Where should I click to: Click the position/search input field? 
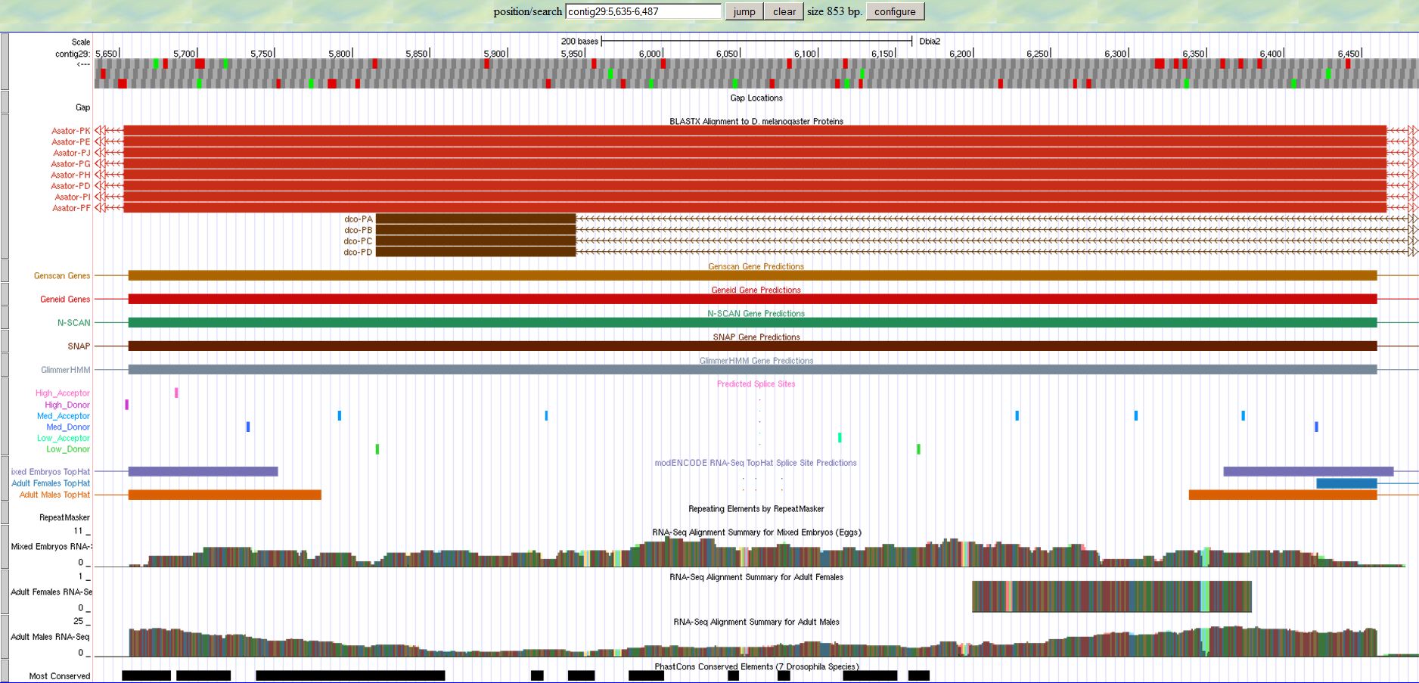(x=644, y=11)
